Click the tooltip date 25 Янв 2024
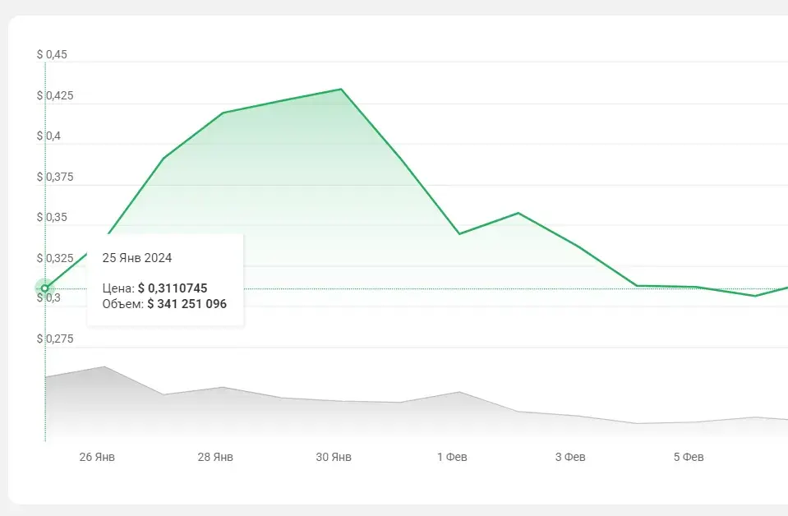This screenshot has width=788, height=516. pos(137,258)
